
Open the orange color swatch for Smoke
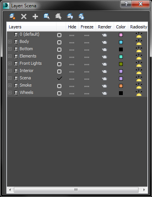click(x=121, y=86)
